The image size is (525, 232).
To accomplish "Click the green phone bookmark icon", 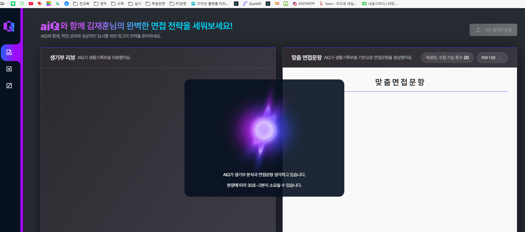I will point(58,4).
